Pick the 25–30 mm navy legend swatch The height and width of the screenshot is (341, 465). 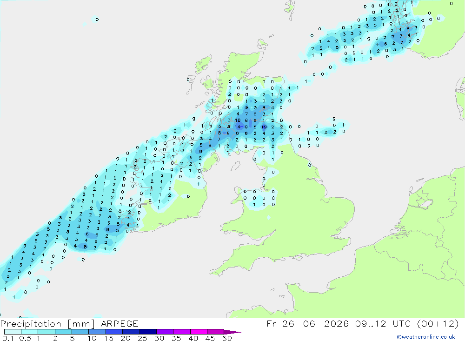pyautogui.click(x=148, y=332)
